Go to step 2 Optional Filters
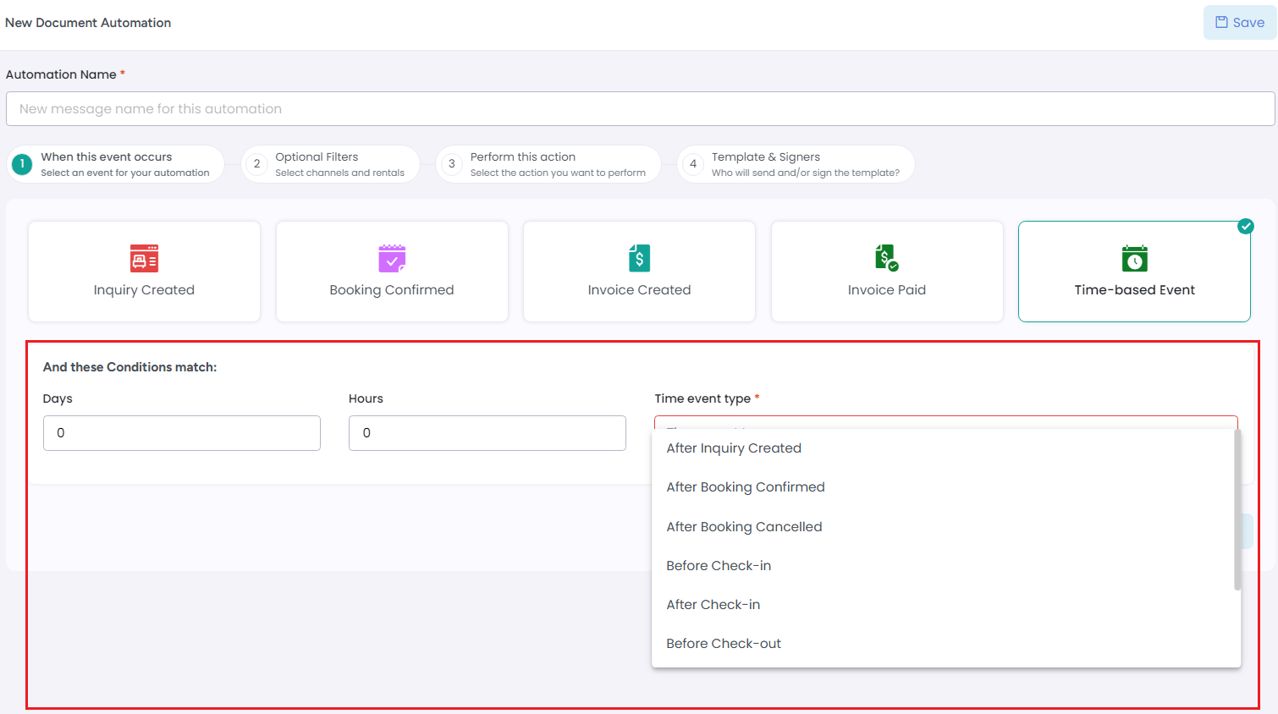 coord(330,164)
